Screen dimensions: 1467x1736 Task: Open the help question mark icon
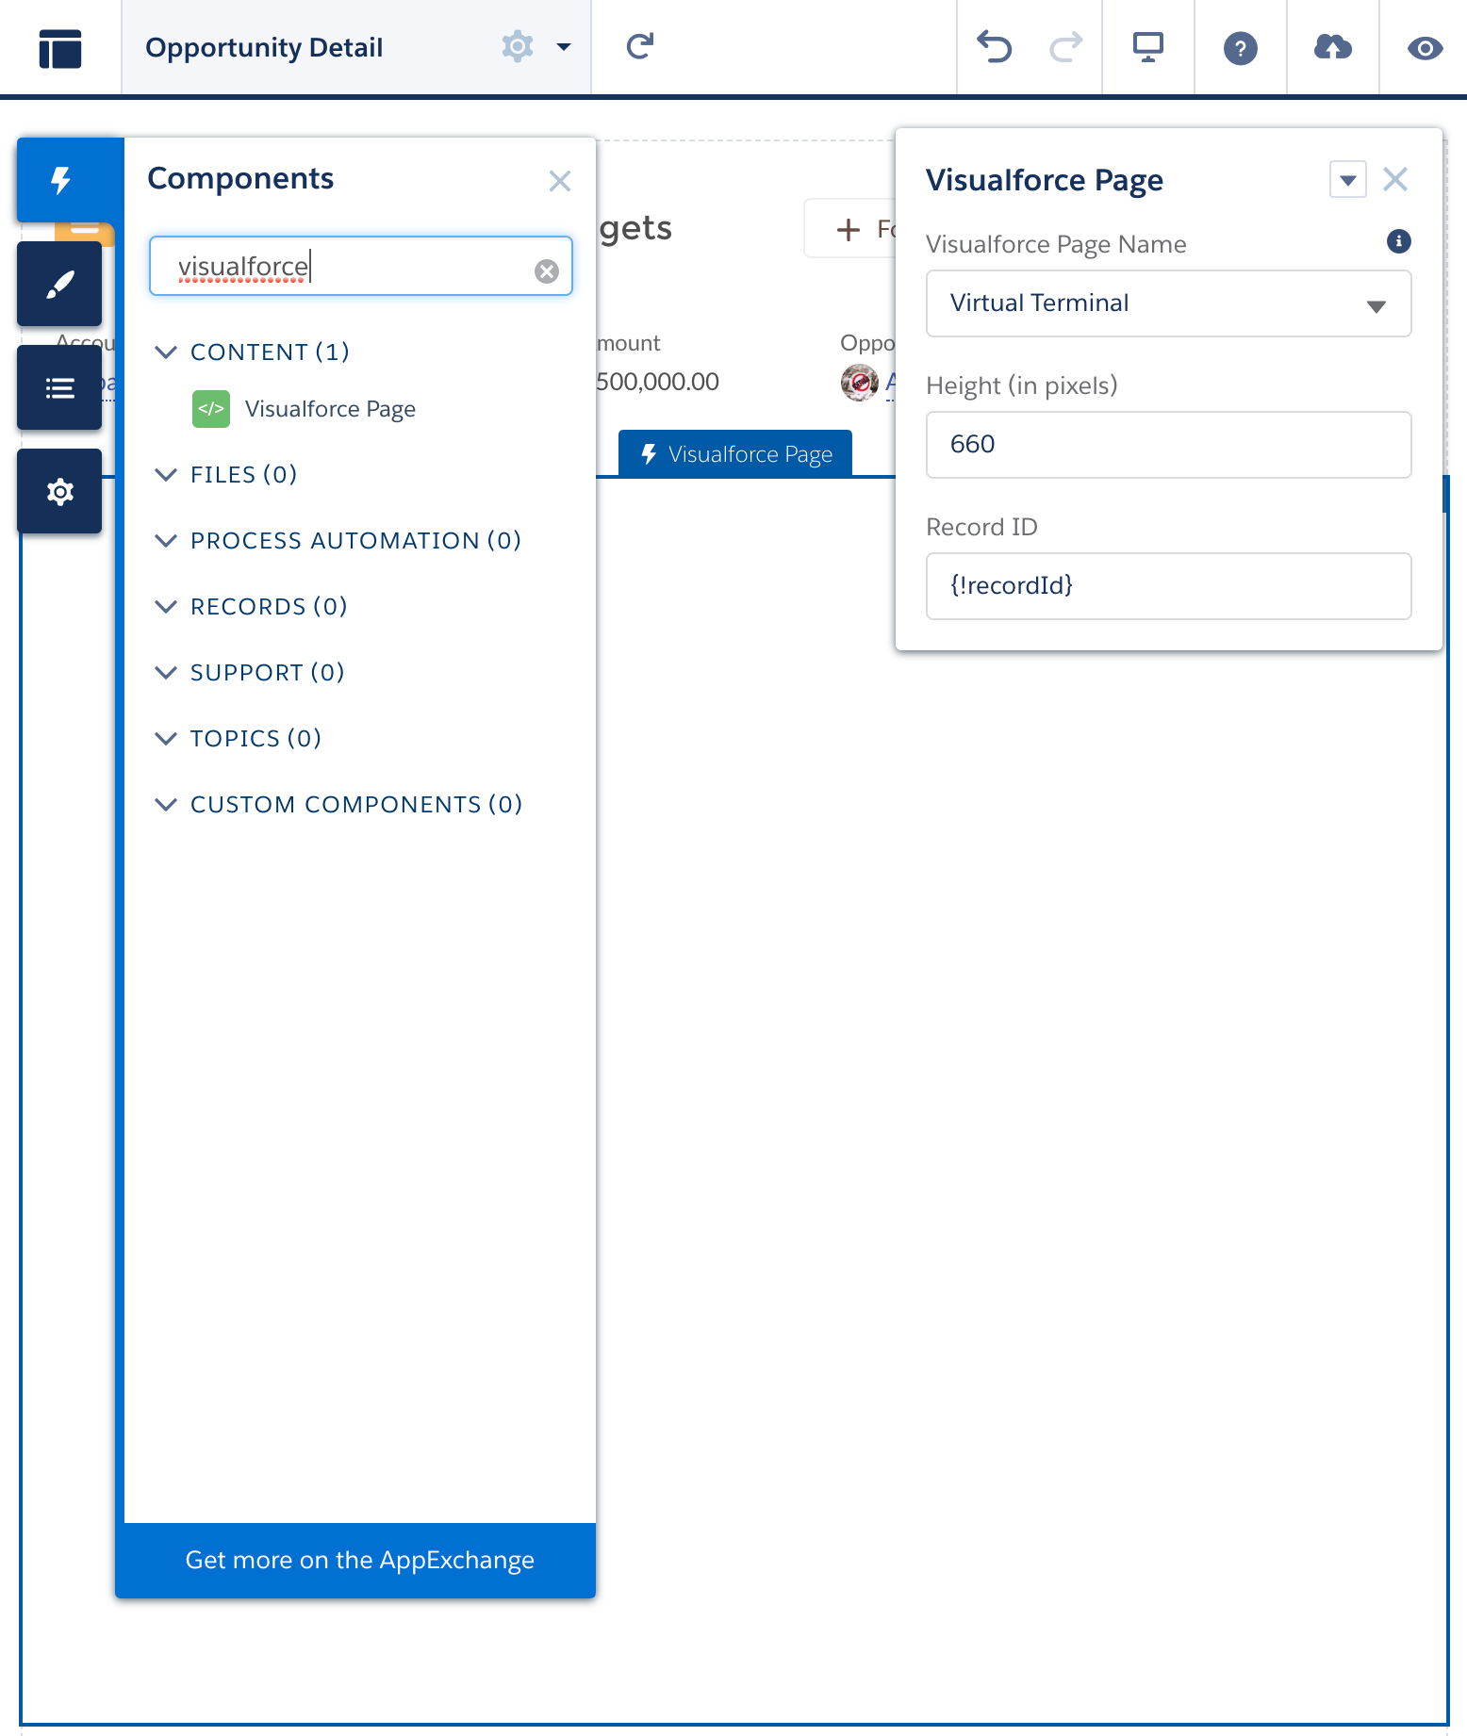(x=1240, y=48)
